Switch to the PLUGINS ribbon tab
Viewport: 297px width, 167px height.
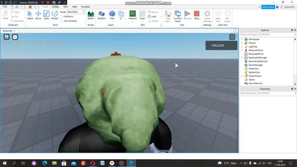pyautogui.click(x=85, y=7)
